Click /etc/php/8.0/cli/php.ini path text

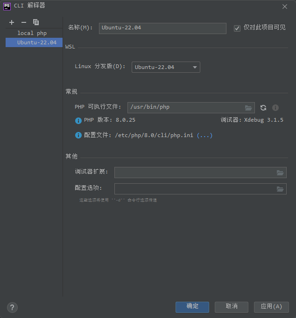click(x=154, y=135)
